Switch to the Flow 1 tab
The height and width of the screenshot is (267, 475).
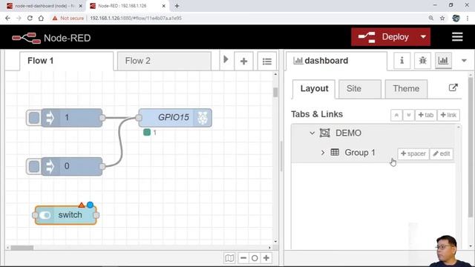67,61
